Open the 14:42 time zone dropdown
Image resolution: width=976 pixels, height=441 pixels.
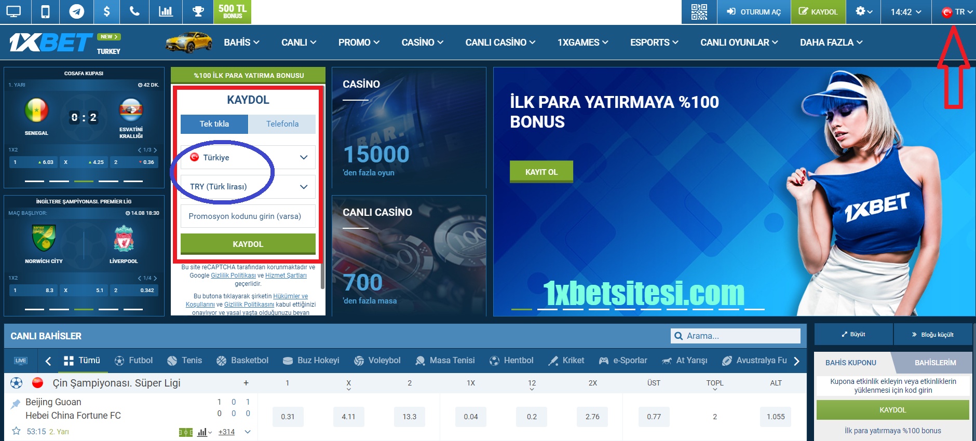pyautogui.click(x=906, y=11)
